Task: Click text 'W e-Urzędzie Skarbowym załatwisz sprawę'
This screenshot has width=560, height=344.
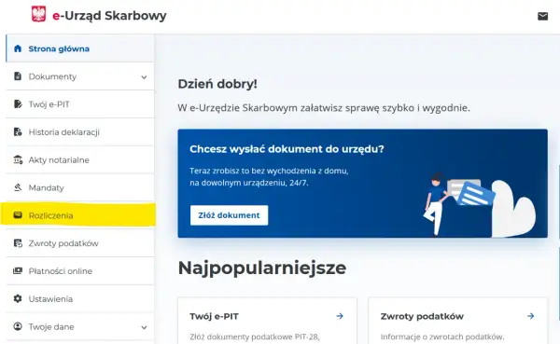Action: click(x=278, y=108)
